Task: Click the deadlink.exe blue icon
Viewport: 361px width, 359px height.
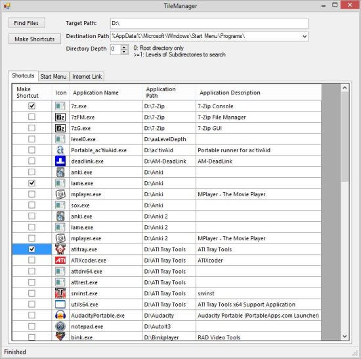Action: point(60,161)
